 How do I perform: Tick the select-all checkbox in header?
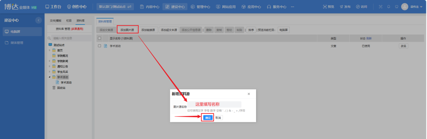pos(99,38)
